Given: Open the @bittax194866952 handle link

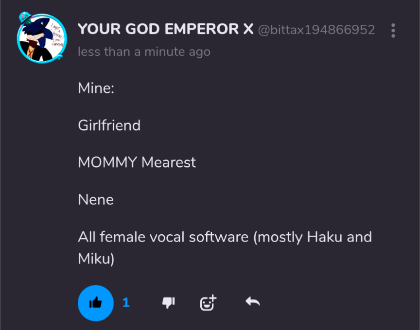Looking at the screenshot, I should [316, 30].
